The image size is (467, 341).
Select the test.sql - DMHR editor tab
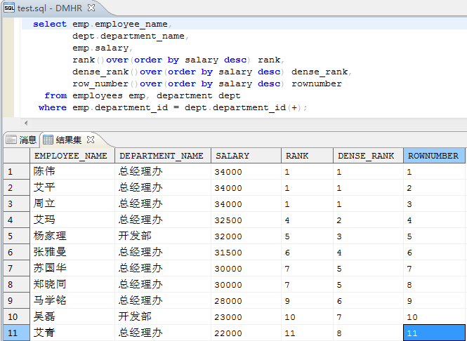51,6
